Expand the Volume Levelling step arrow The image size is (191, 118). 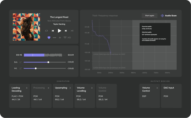click(91, 88)
